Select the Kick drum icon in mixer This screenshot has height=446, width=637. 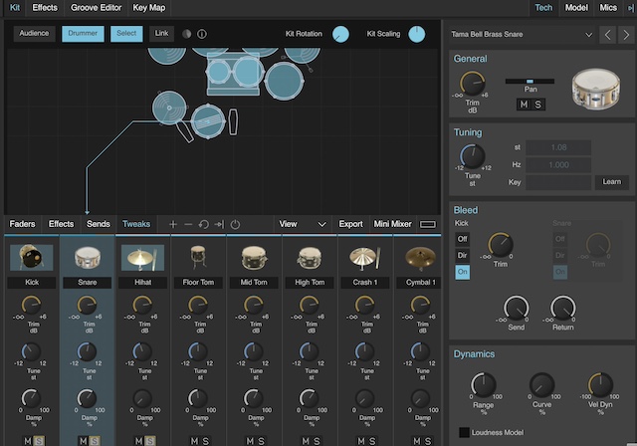pyautogui.click(x=32, y=259)
